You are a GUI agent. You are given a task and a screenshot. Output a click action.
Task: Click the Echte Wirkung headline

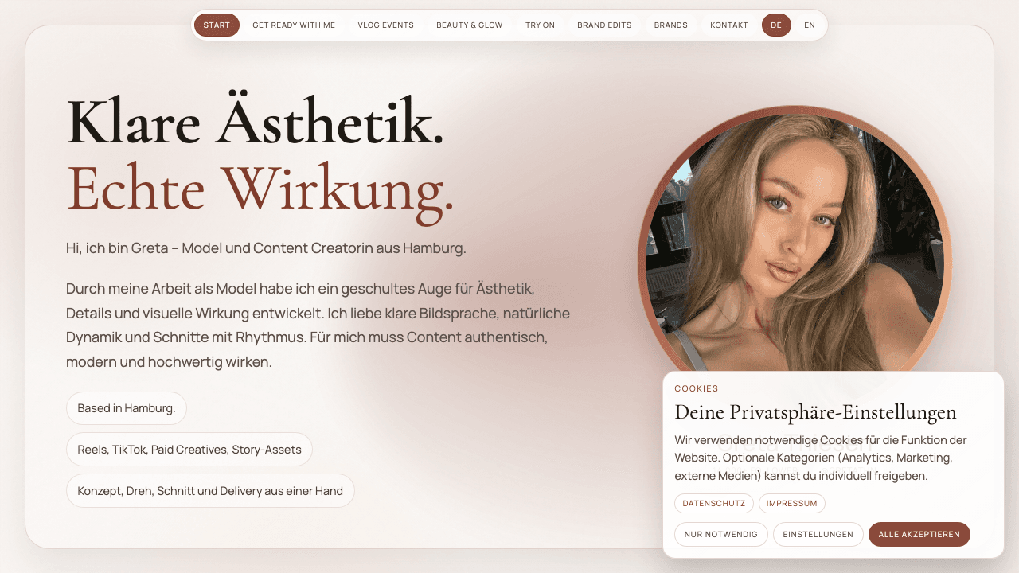[x=260, y=189]
